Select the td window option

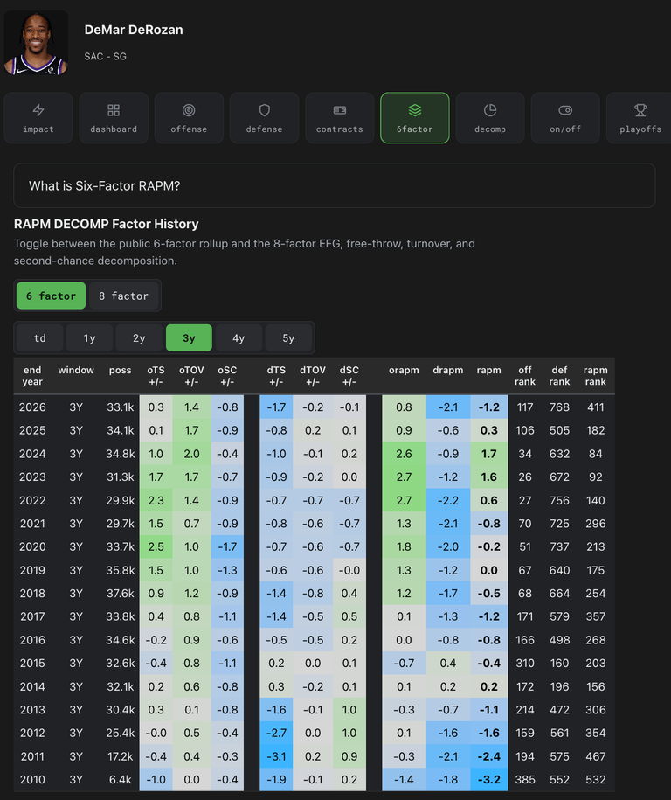[x=40, y=338]
